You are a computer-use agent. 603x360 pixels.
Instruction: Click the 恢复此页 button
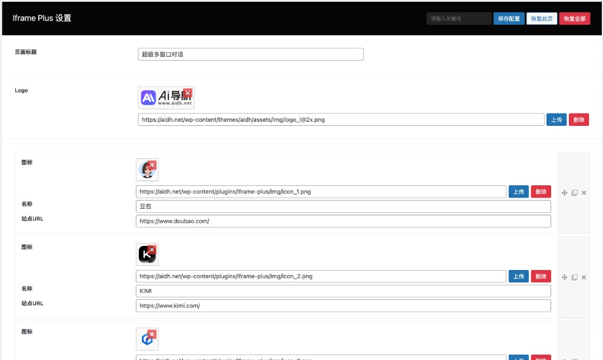coord(541,19)
